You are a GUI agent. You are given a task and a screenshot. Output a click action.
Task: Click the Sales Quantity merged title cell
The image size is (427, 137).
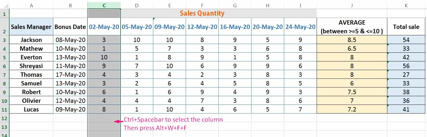point(219,13)
